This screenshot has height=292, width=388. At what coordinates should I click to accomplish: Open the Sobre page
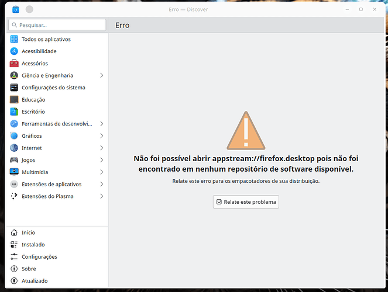coord(28,269)
